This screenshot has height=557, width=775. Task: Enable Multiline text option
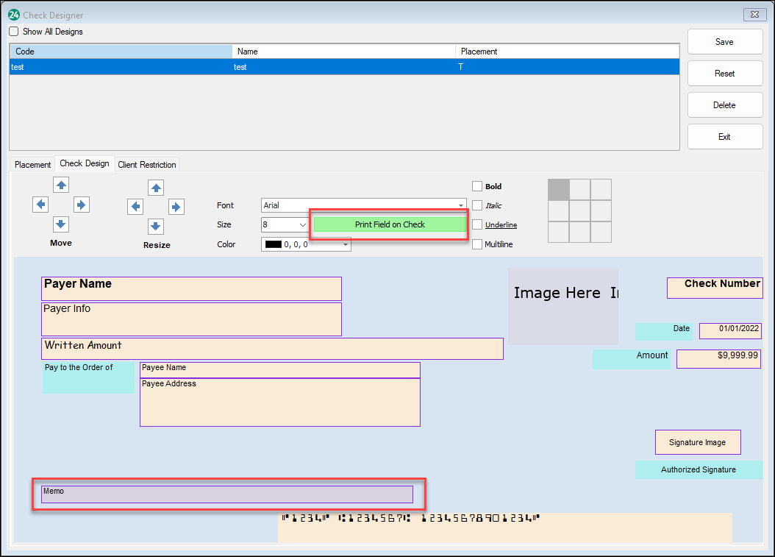click(476, 244)
